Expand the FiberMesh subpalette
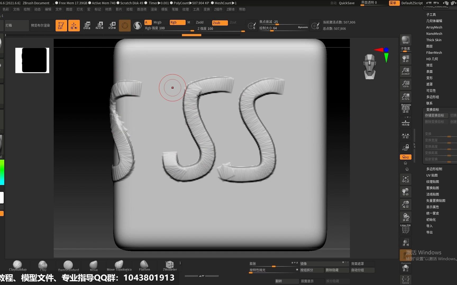 pos(434,53)
